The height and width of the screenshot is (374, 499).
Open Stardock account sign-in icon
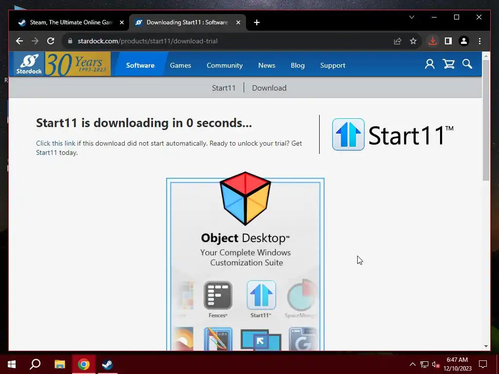point(430,64)
